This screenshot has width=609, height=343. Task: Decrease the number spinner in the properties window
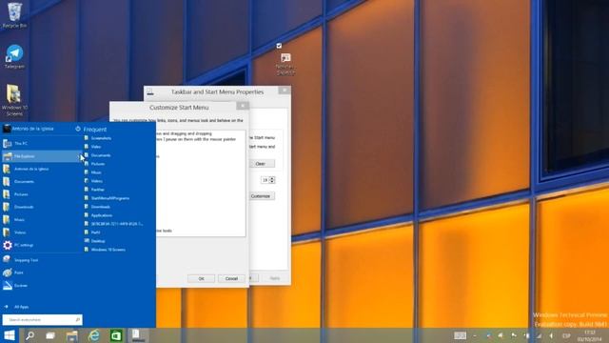(272, 182)
